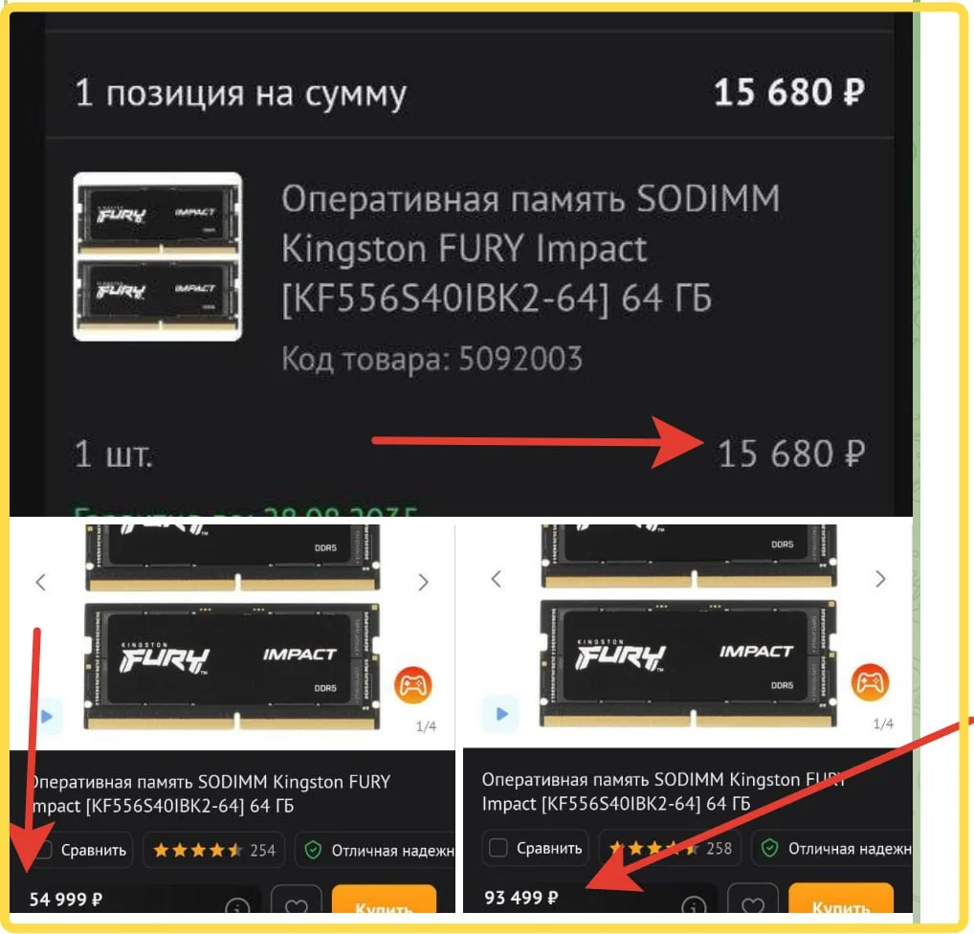
Task: Add right product to favorites heart
Action: pos(752,901)
